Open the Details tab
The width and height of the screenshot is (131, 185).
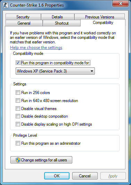point(57,17)
